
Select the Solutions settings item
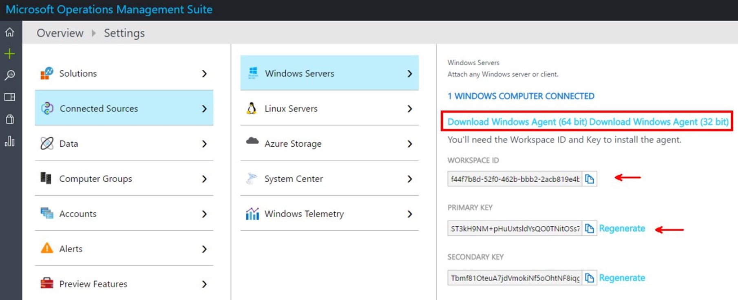click(124, 73)
